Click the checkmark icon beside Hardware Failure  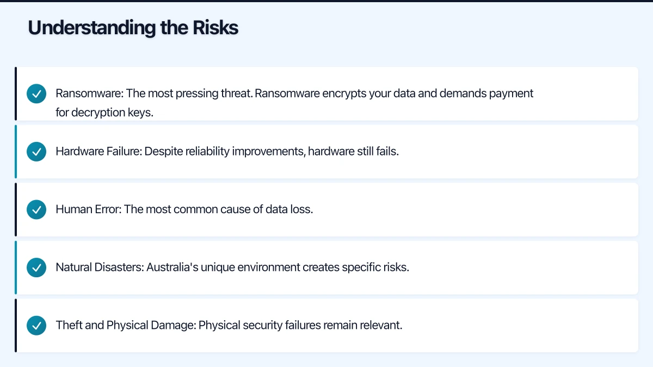click(x=36, y=152)
